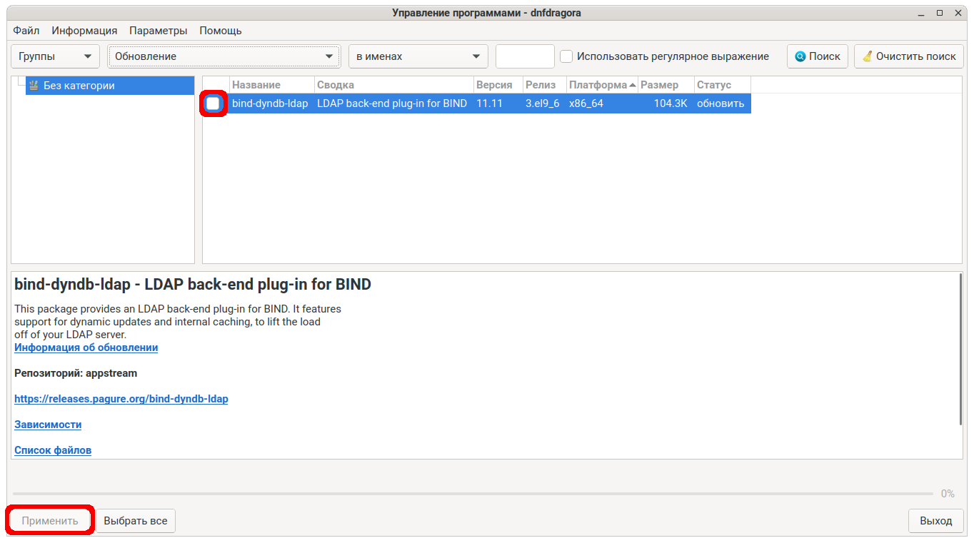Viewport: 974px width, 543px height.
Task: Click the Платформа column sort arrow
Action: pos(633,85)
